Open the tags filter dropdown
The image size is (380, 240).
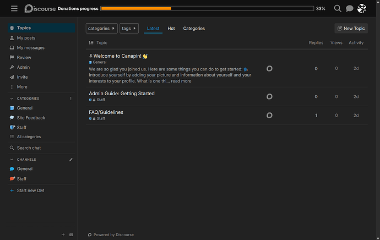click(129, 28)
